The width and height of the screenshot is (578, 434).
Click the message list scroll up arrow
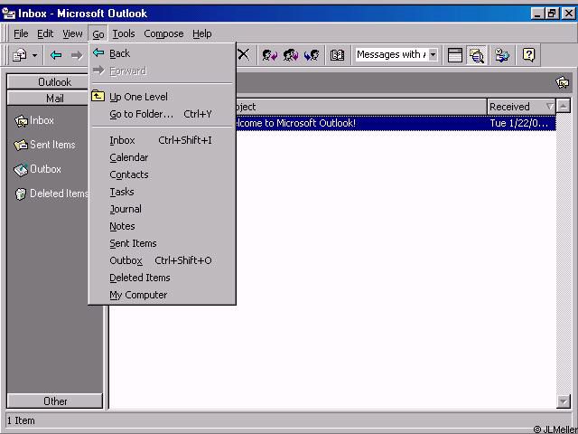coord(564,107)
